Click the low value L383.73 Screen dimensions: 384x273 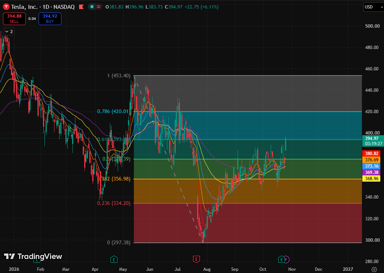pos(154,7)
